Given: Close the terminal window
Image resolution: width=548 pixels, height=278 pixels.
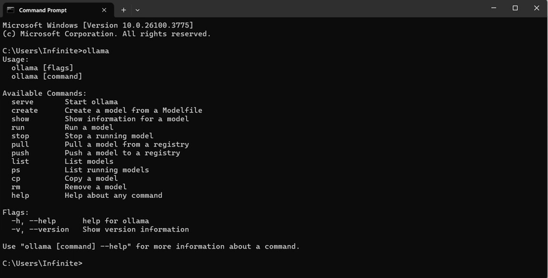Looking at the screenshot, I should pos(537,8).
